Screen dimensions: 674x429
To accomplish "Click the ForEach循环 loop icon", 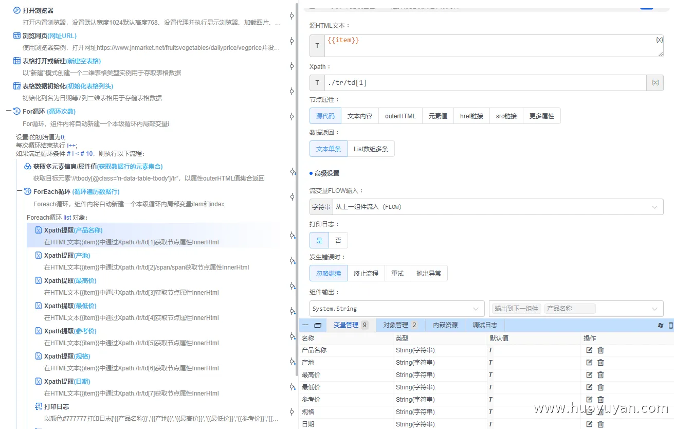I will (28, 191).
